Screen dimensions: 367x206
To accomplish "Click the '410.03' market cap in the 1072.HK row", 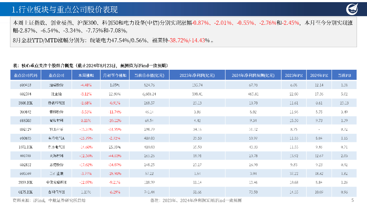I will click(x=149, y=147).
